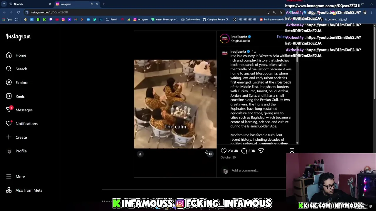Open Instagram Home from the sidebar
This screenshot has width=376, height=211.
(x=16, y=55)
